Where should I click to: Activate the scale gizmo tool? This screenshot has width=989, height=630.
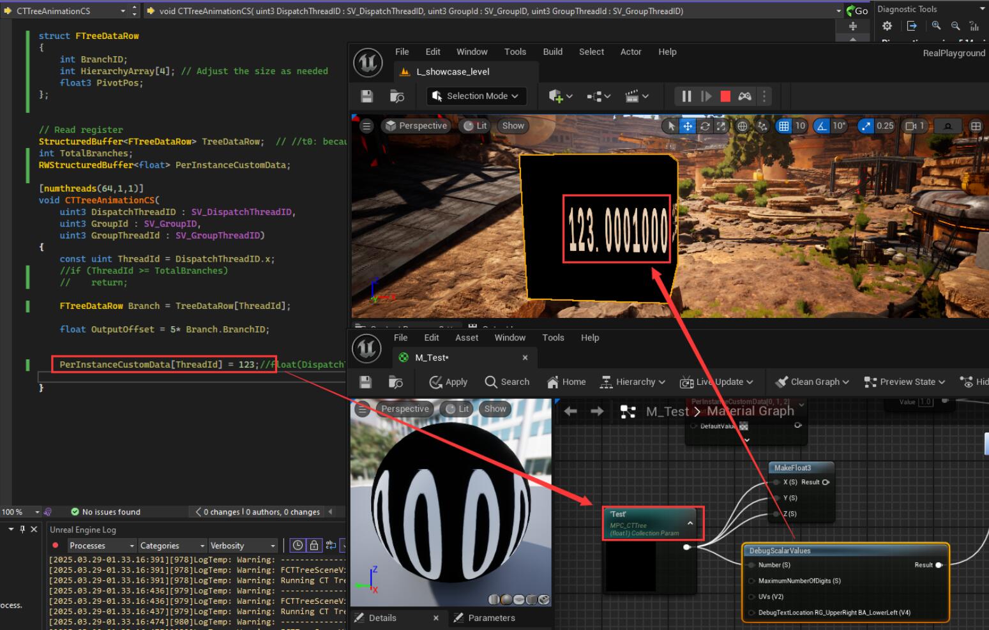pyautogui.click(x=721, y=126)
